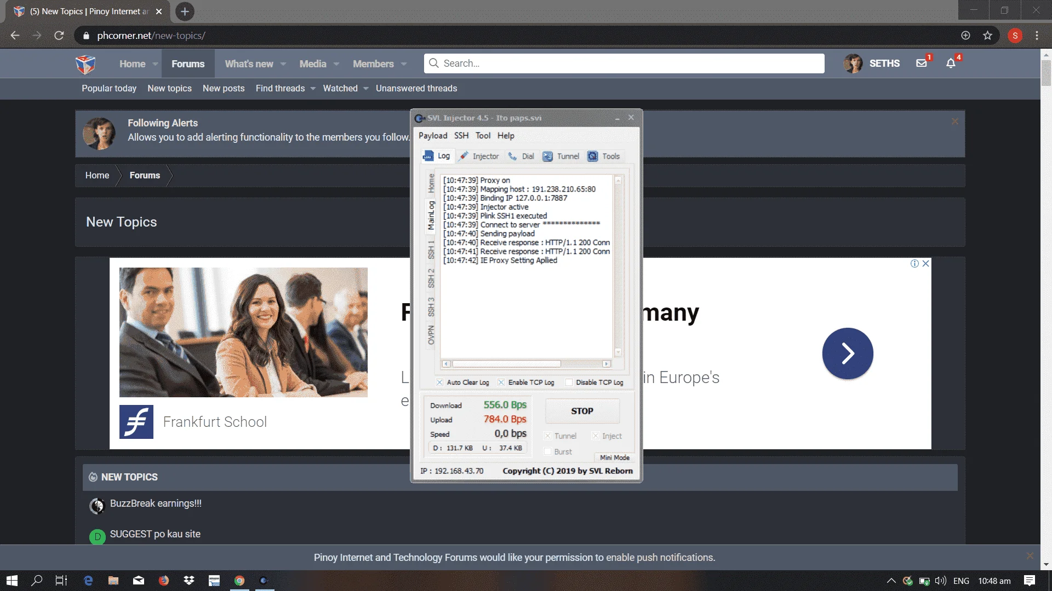Select the Home vertical log tab

(431, 183)
